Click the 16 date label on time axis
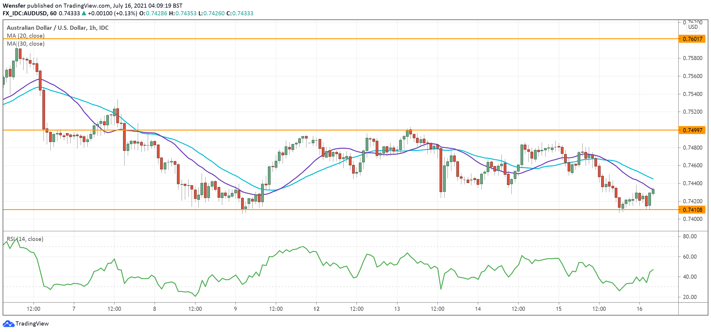711x332 pixels. tap(639, 309)
